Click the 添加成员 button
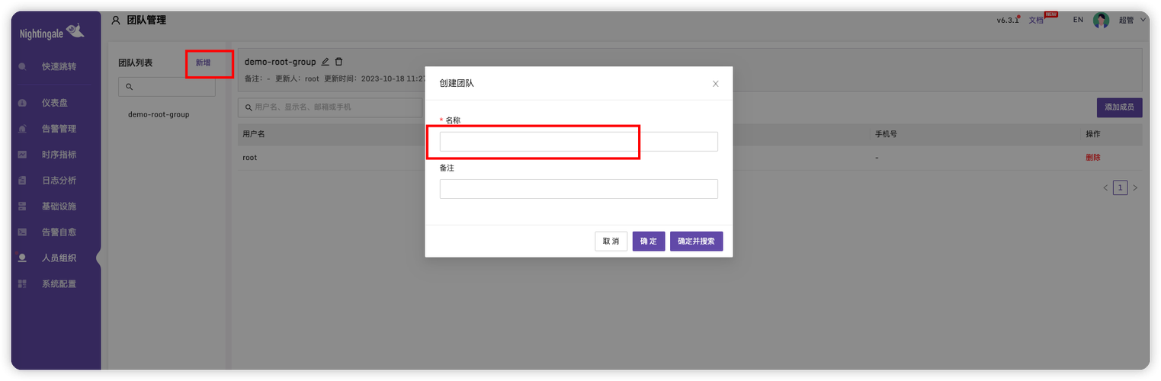This screenshot has height=381, width=1161. [x=1119, y=107]
